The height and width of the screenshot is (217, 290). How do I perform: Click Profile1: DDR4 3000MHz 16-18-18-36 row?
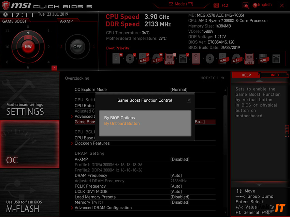pyautogui.click(x=108, y=165)
